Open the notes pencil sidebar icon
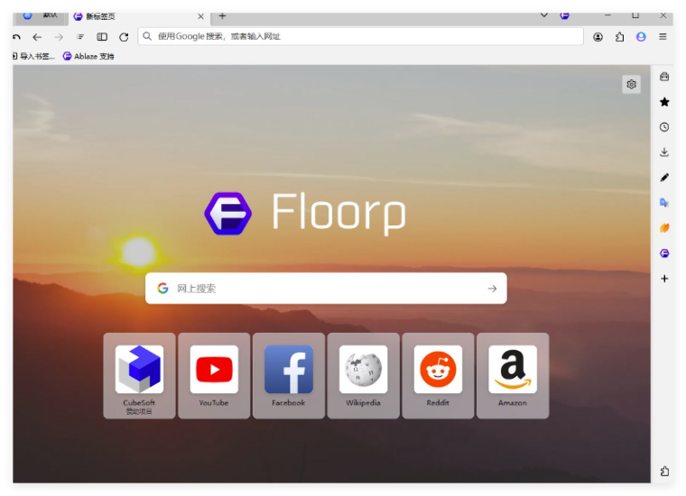 coord(664,178)
